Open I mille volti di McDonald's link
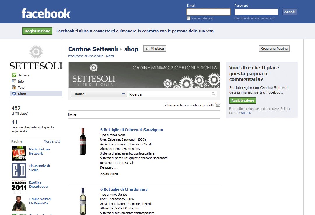The width and height of the screenshot is (315, 215). coord(40,201)
